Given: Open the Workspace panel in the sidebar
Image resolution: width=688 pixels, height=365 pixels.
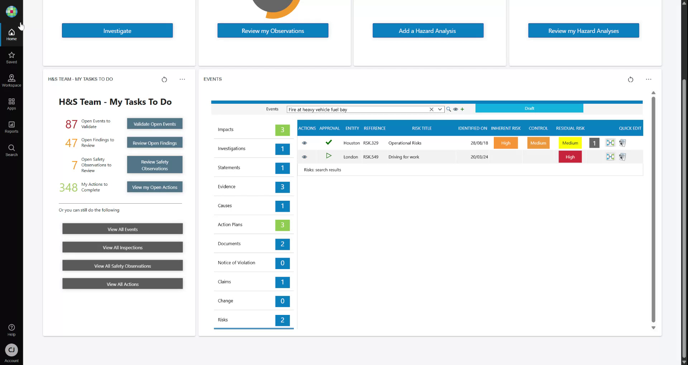Looking at the screenshot, I should 11,81.
